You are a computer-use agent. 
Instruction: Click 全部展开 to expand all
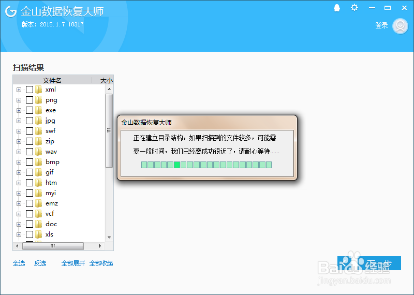tap(73, 263)
